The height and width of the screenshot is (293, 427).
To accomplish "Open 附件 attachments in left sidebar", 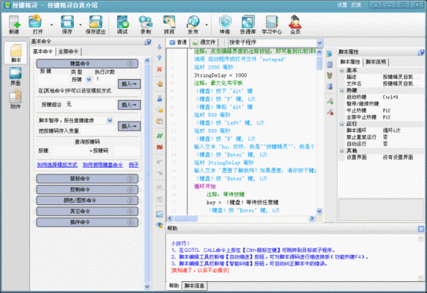I will tap(15, 100).
